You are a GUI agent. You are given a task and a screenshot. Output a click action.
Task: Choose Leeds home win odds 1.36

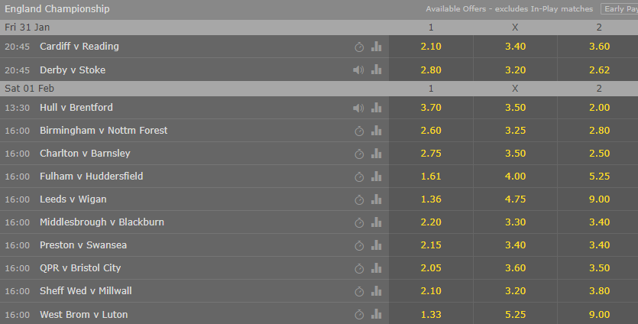tap(431, 199)
